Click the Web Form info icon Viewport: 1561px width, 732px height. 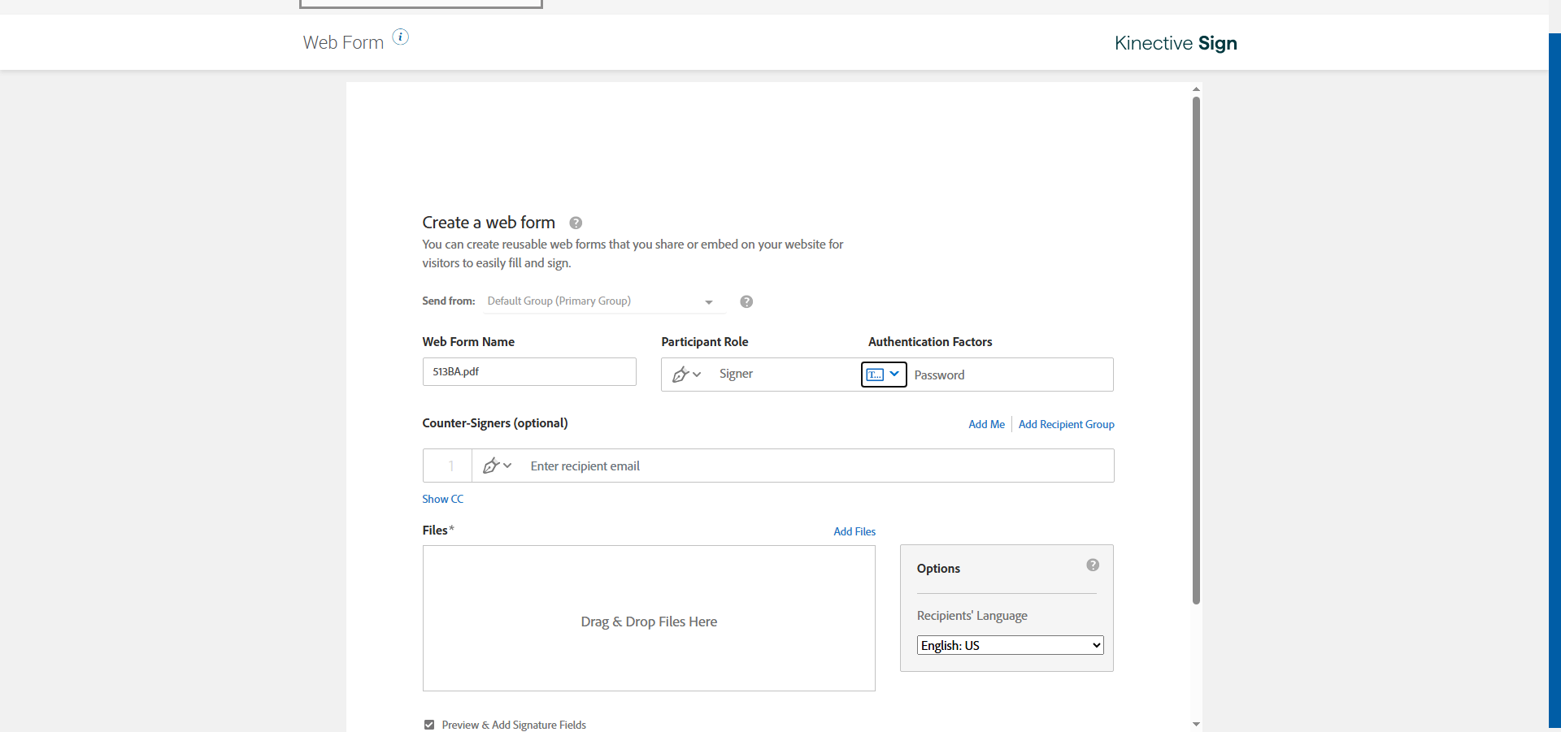(401, 37)
